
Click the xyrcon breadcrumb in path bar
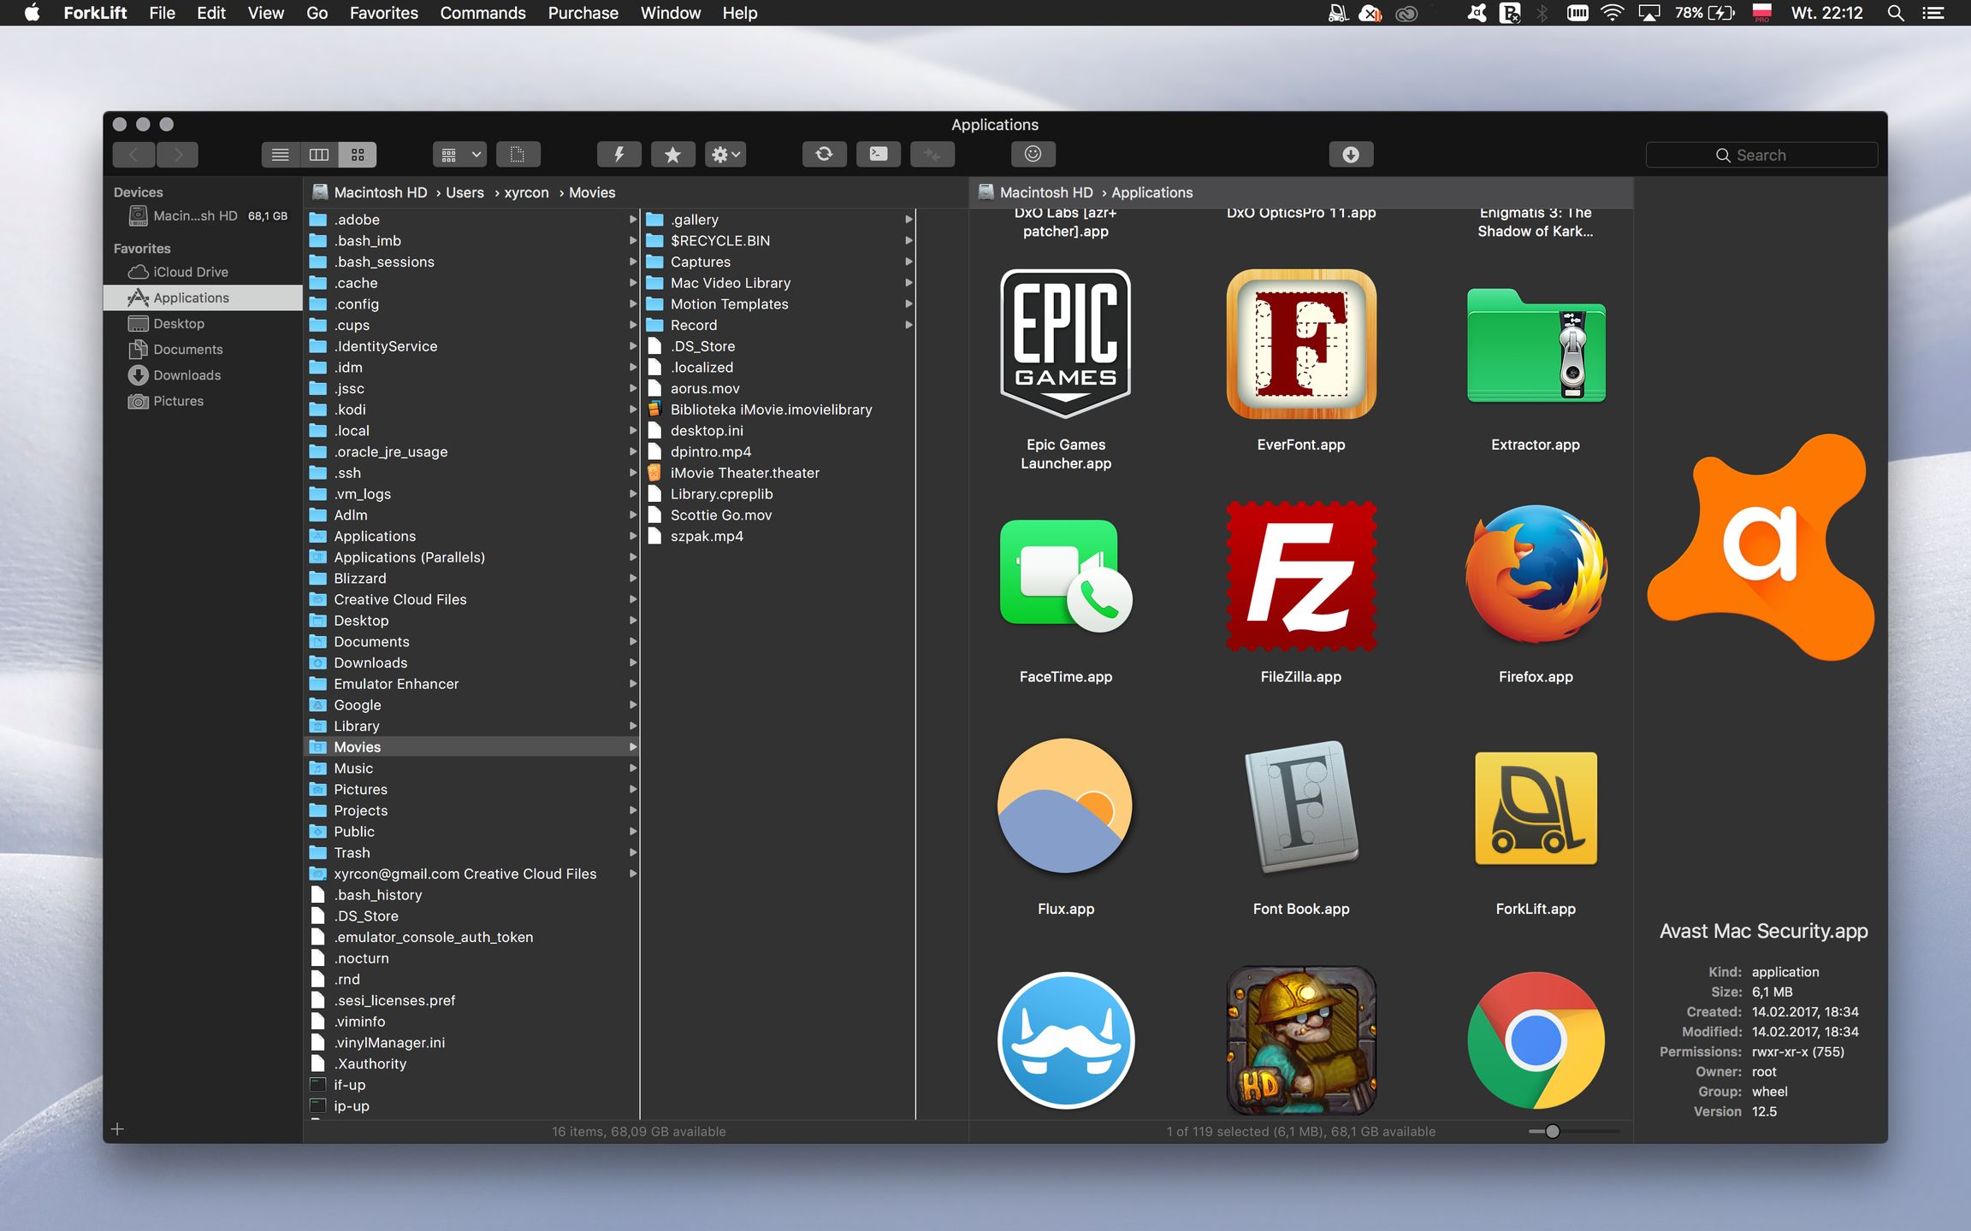[526, 193]
